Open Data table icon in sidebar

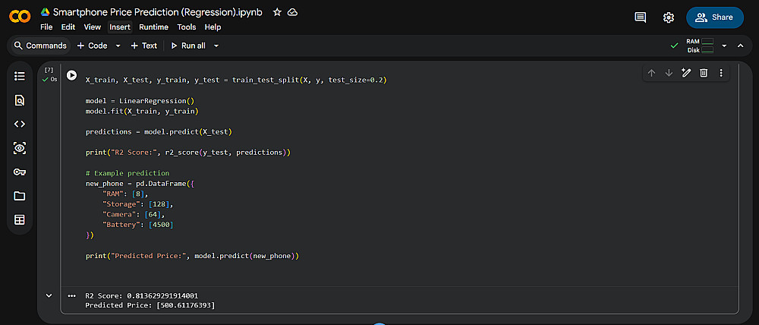pyautogui.click(x=20, y=220)
